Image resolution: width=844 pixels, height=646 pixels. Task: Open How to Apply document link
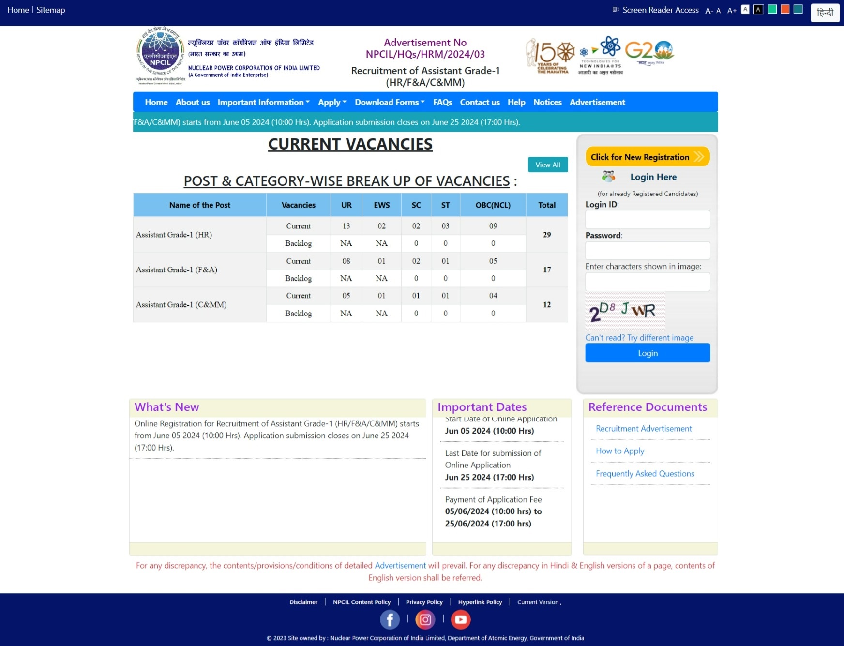pos(620,451)
